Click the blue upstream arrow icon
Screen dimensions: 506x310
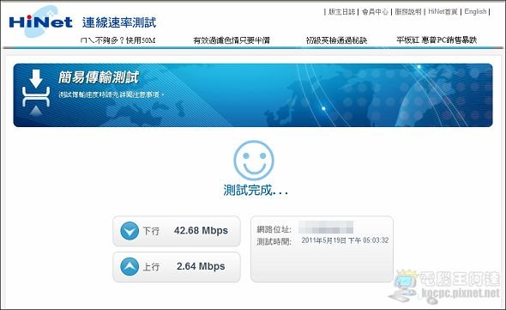tap(130, 267)
